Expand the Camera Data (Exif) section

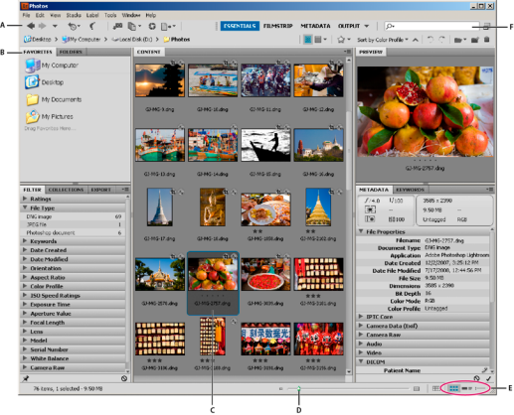point(361,326)
